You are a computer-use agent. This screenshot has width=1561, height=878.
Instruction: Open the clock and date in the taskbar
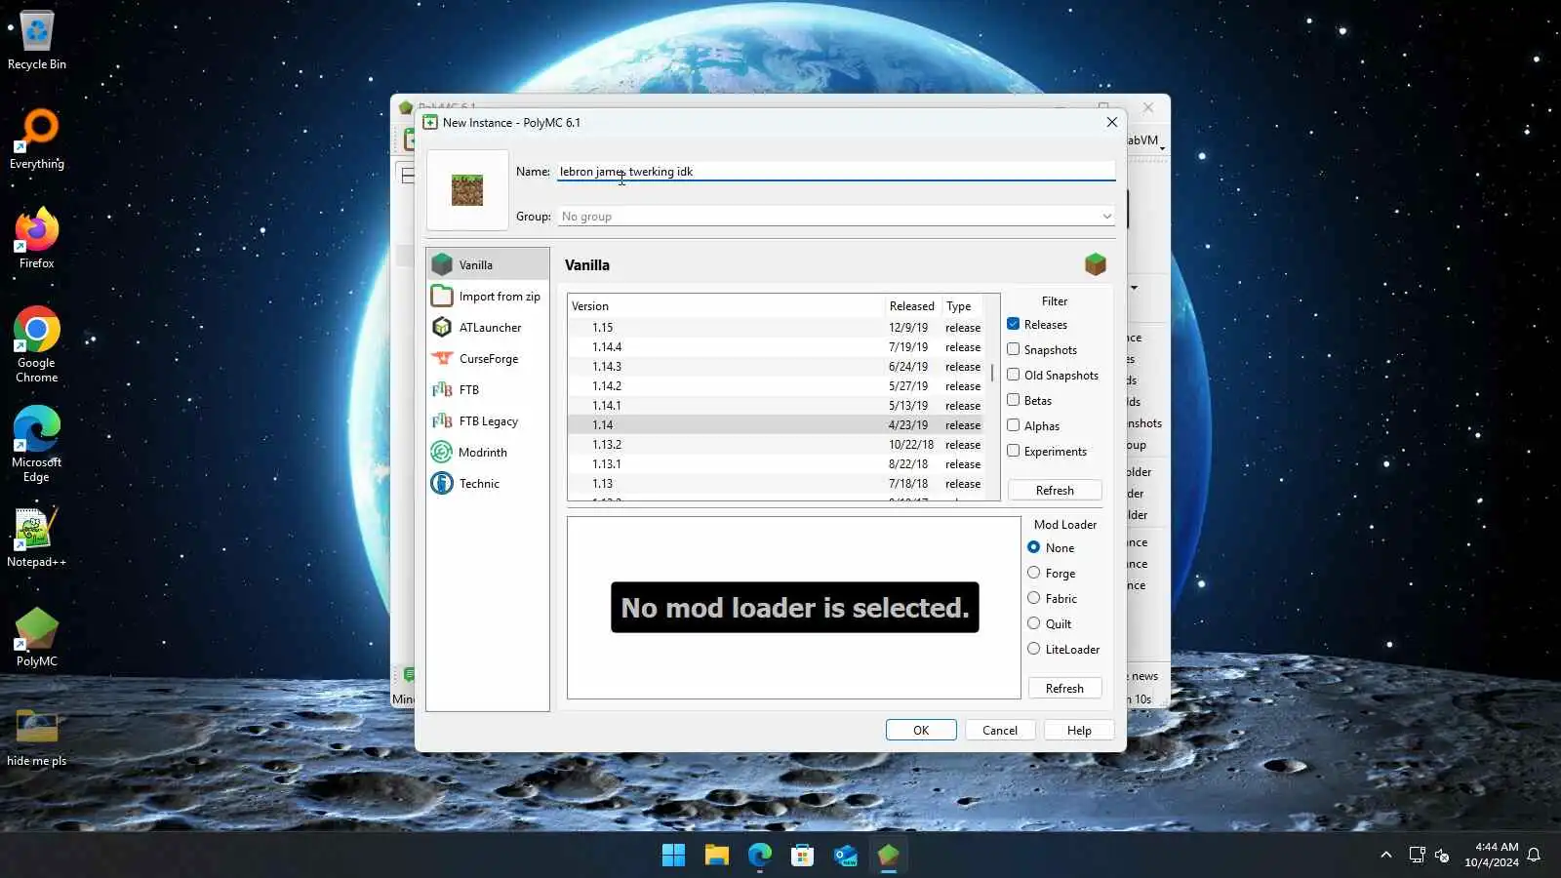1492,855
